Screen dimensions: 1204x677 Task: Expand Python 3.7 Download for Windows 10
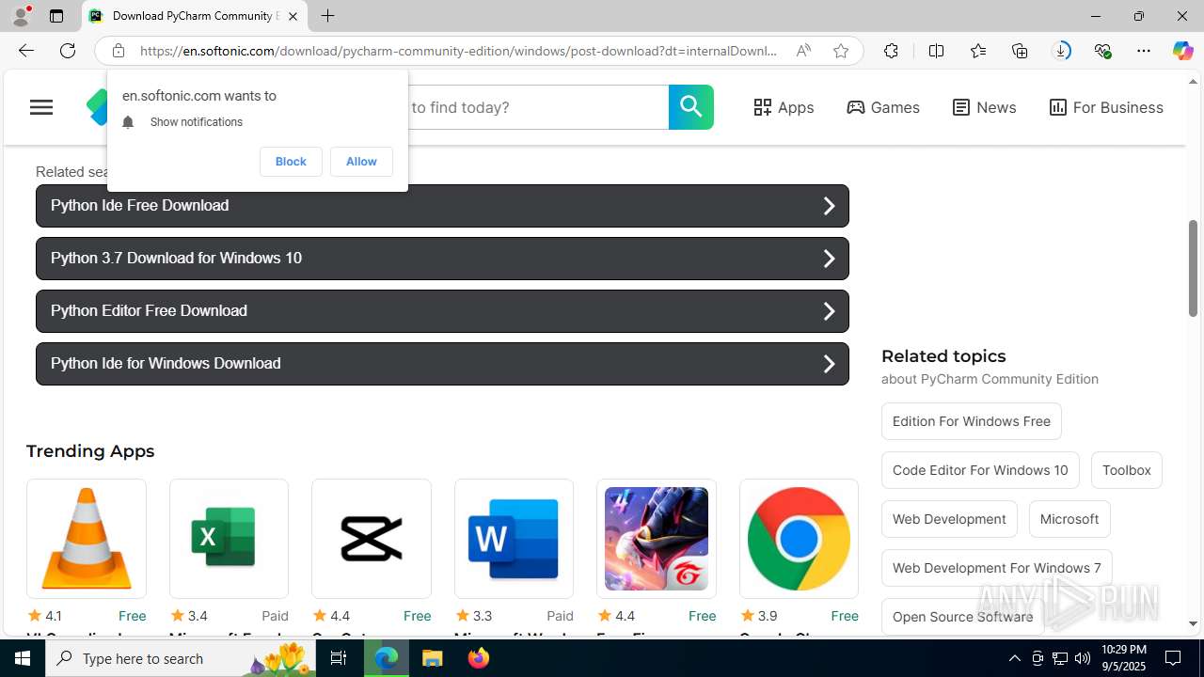442,259
